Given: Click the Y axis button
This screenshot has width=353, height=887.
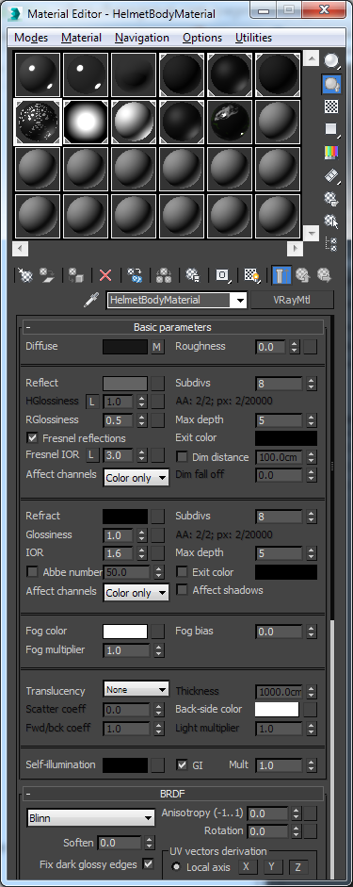Looking at the screenshot, I should (272, 866).
